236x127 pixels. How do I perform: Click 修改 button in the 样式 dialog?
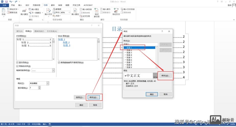pyautogui.click(x=166, y=76)
